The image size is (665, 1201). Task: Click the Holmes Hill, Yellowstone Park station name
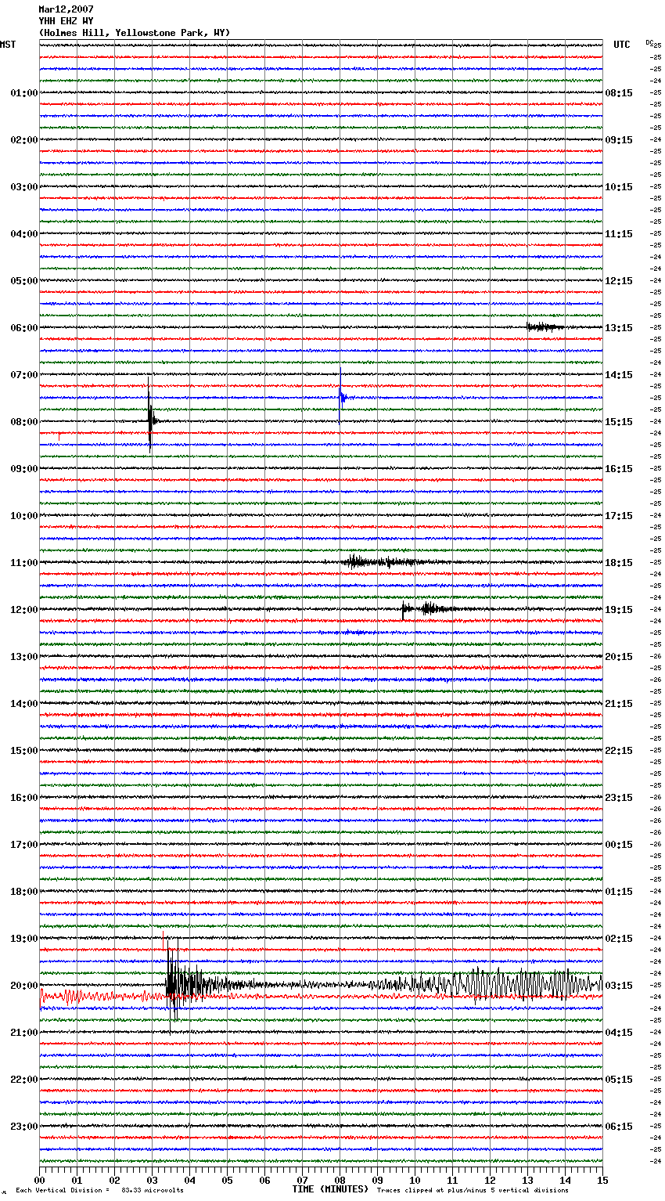click(x=135, y=33)
